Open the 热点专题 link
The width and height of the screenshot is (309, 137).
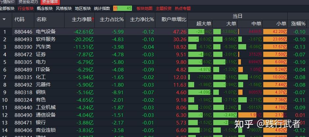point(183,9)
